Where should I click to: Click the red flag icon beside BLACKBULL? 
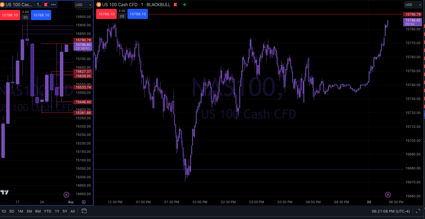(x=175, y=5)
